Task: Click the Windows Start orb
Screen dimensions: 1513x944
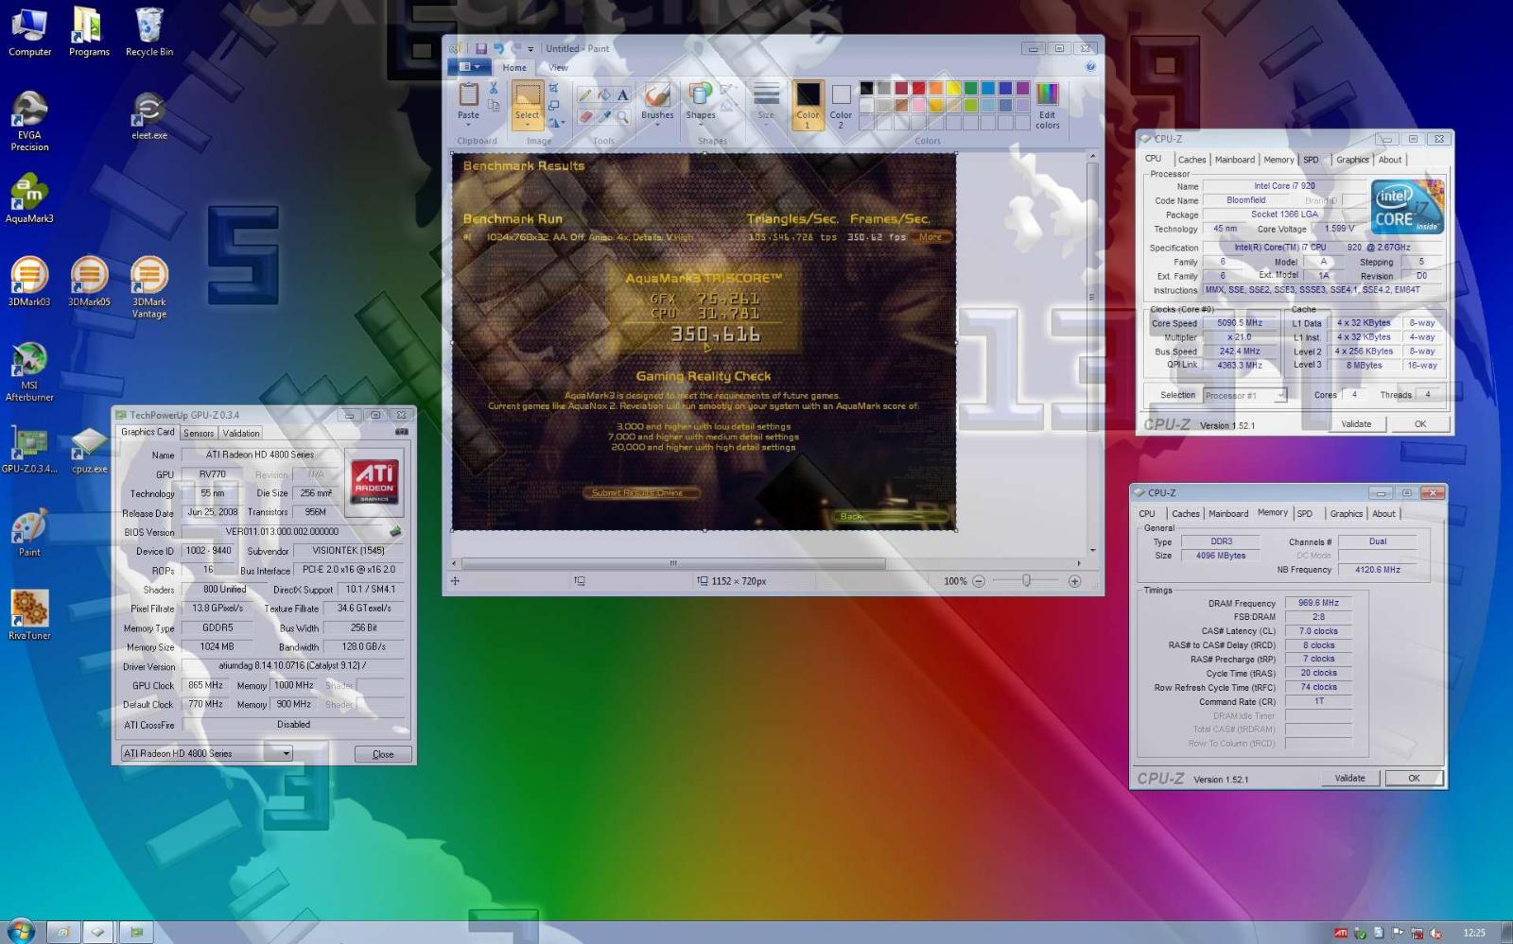Action: (x=20, y=931)
